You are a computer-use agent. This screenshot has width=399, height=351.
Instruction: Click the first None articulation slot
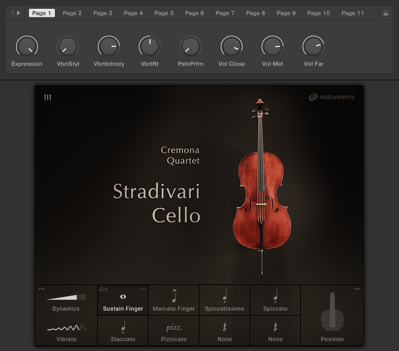pyautogui.click(x=224, y=331)
